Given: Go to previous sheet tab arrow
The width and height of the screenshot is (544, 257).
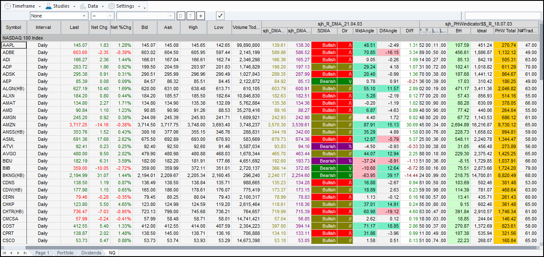Looking at the screenshot, I should coord(12,253).
